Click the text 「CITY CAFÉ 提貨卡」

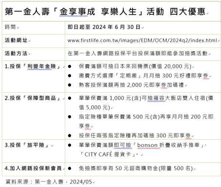(x=108, y=154)
